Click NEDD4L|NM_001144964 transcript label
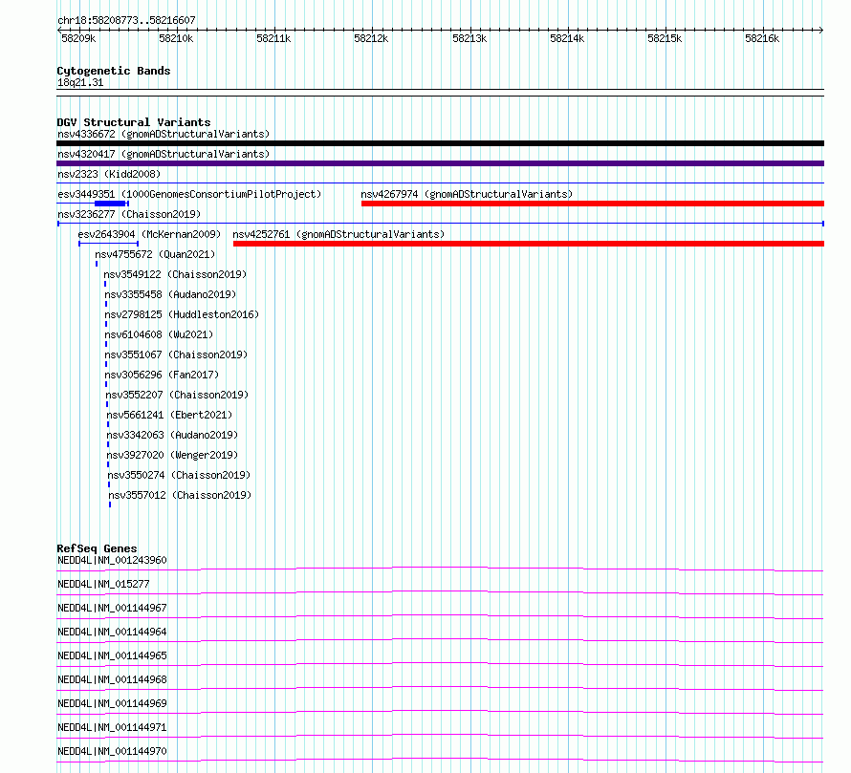Screen dimensions: 851x773 pos(112,632)
